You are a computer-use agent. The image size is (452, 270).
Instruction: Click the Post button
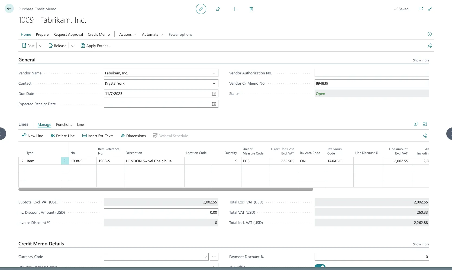[x=28, y=46]
